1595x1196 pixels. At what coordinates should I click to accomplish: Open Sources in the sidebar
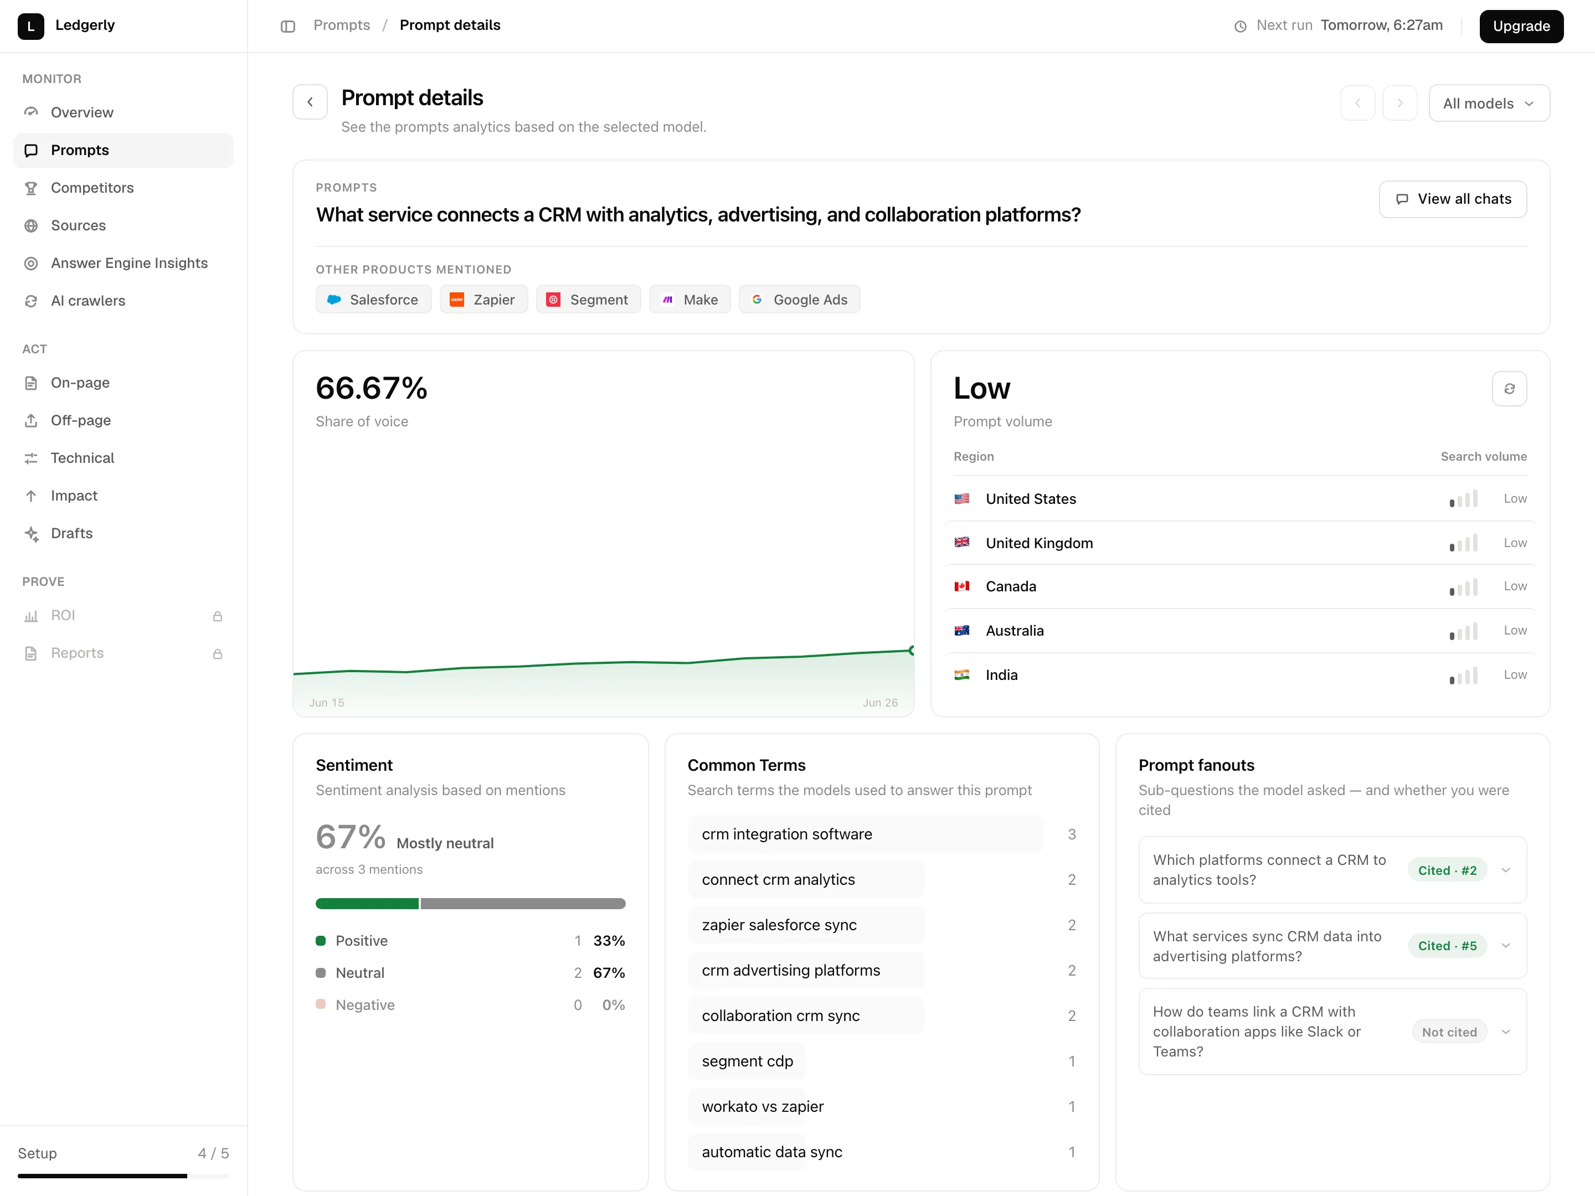[124, 226]
